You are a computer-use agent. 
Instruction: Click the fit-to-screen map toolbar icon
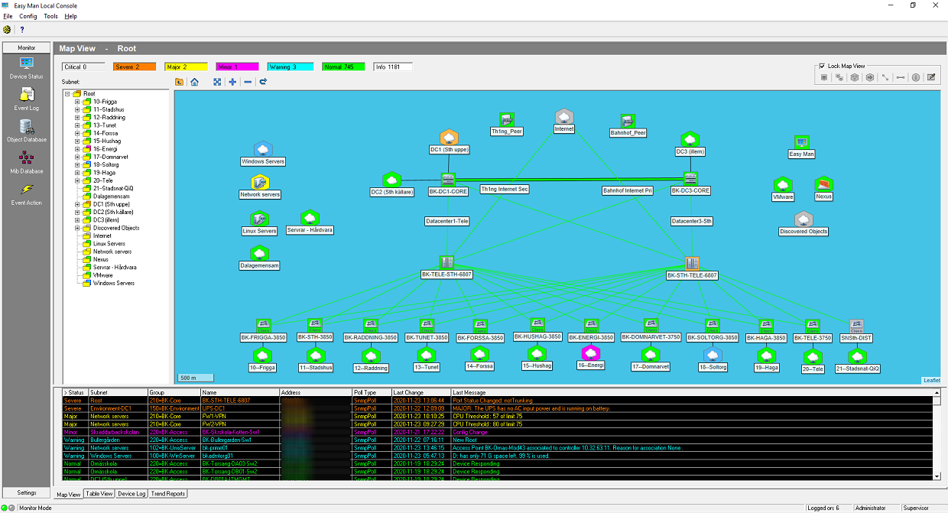[217, 82]
